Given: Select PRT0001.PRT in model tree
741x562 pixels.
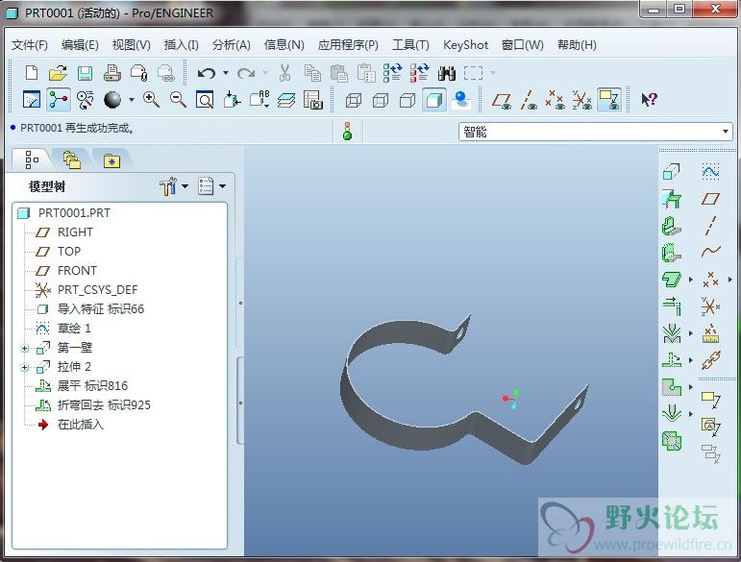Looking at the screenshot, I should click(74, 213).
